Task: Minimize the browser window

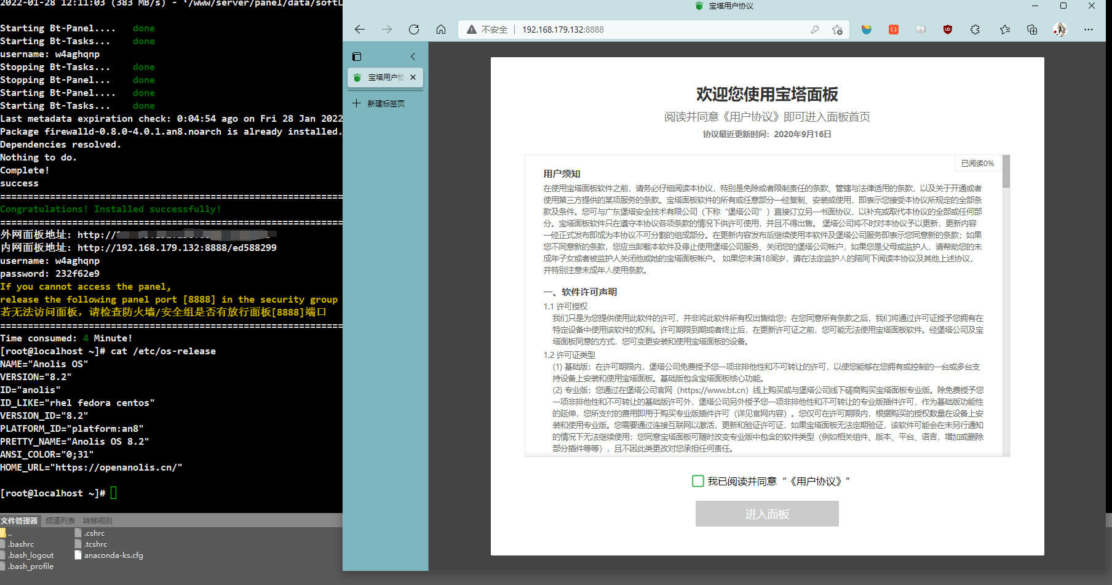Action: (1035, 6)
